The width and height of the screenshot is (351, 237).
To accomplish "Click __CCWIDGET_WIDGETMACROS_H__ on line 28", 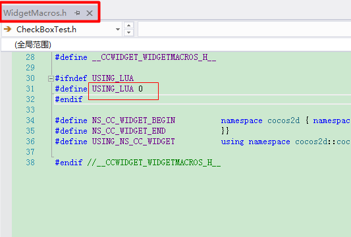I will tap(154, 57).
